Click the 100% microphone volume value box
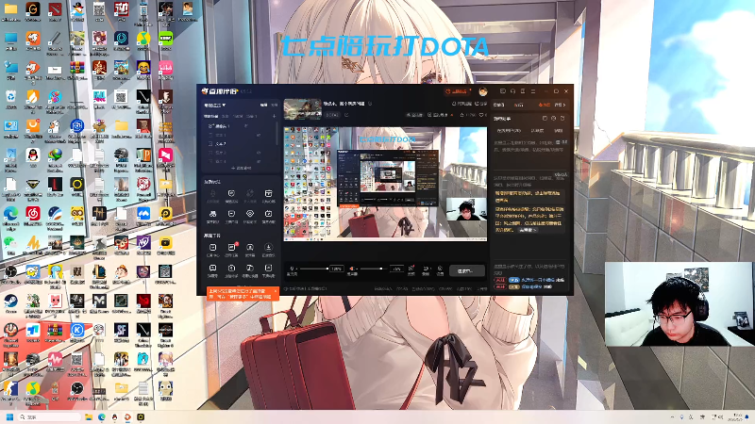Viewport: 755px width, 424px height. [x=337, y=269]
